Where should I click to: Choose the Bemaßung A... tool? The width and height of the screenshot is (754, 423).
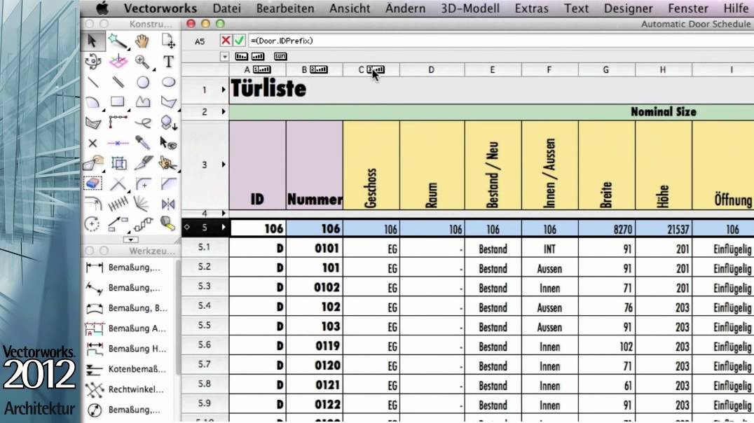coord(126,328)
